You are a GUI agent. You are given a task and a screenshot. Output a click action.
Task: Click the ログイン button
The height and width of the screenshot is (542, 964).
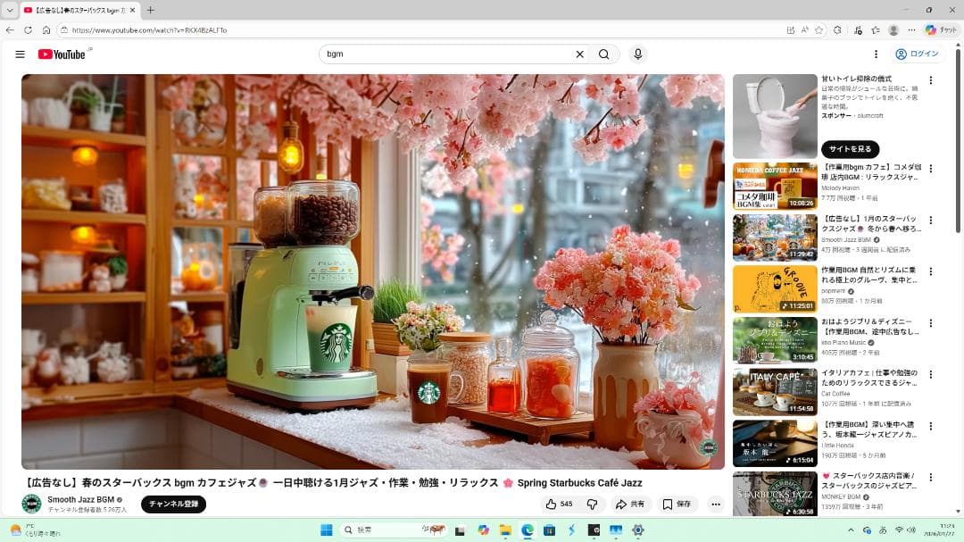coord(921,54)
